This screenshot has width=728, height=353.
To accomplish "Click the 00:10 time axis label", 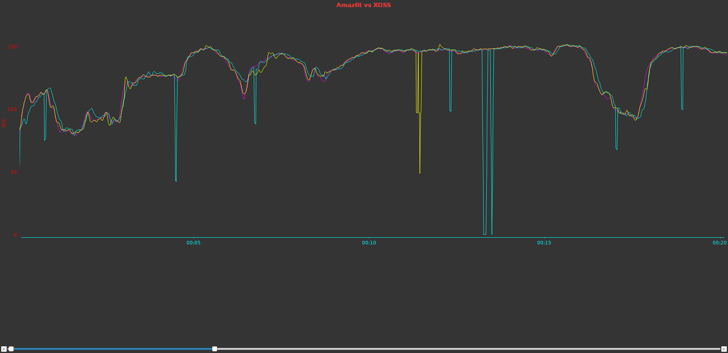I will pos(369,243).
